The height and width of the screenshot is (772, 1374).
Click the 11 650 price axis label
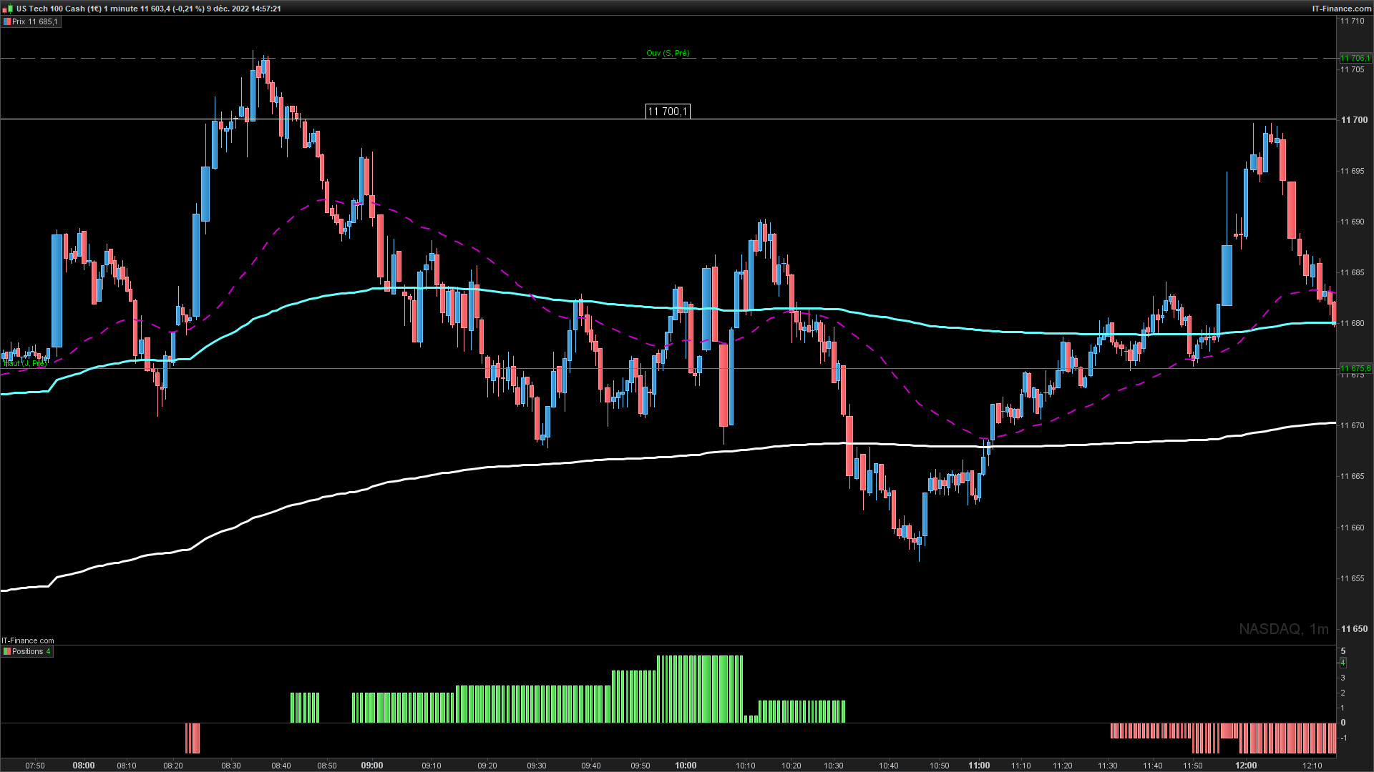(1354, 629)
